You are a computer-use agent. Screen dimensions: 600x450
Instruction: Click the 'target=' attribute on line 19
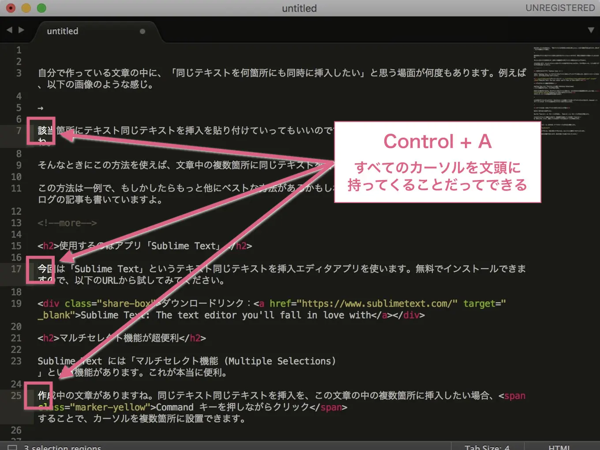point(482,304)
